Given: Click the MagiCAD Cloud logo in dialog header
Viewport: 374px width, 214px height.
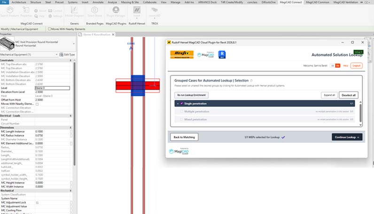Looking at the screenshot, I should 206,55.
